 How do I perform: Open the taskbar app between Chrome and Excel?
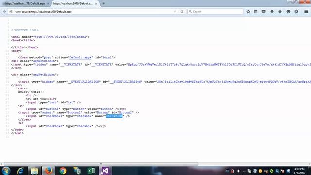click(77, 171)
